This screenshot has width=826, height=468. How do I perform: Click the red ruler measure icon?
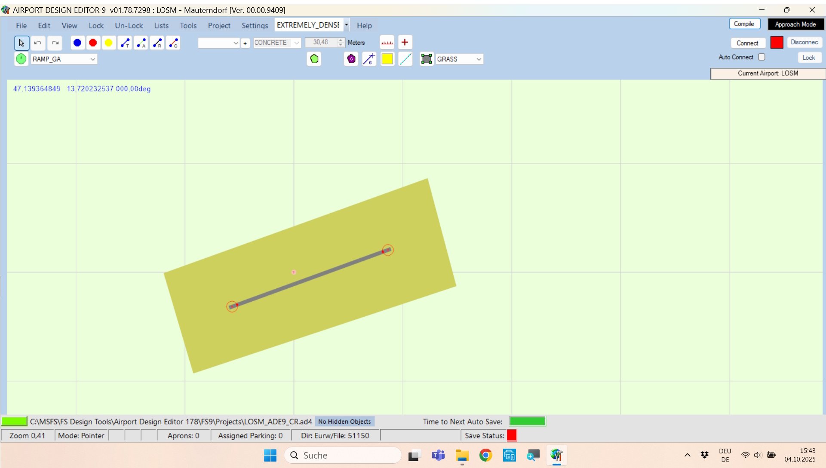click(x=387, y=43)
